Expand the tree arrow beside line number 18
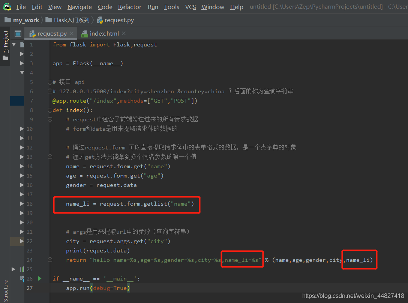The image size is (408, 303). pyautogui.click(x=22, y=203)
